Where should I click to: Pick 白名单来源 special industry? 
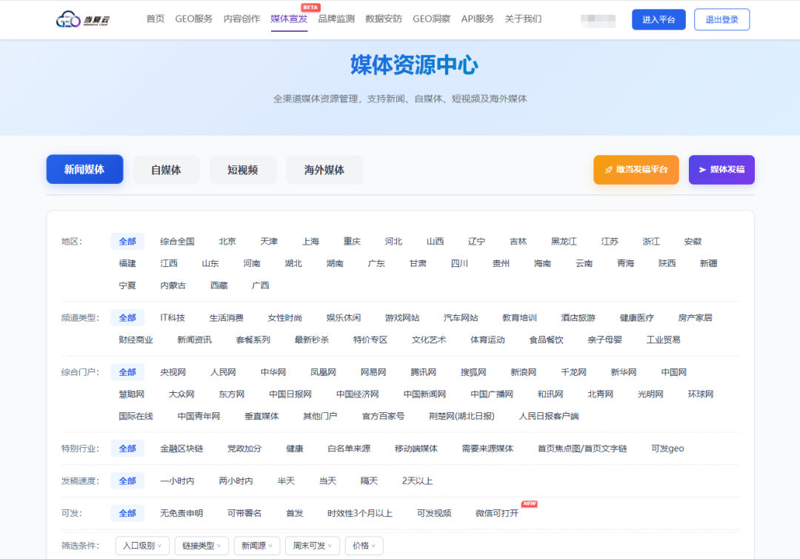pos(349,449)
